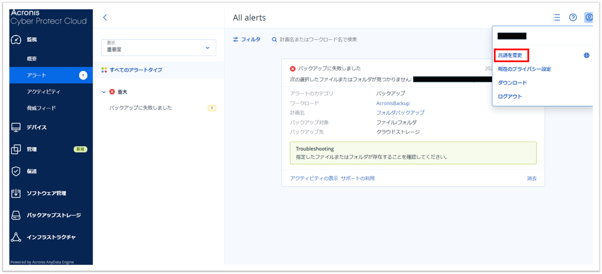Click the サポートの利用 link
The image size is (602, 274).
(357, 179)
